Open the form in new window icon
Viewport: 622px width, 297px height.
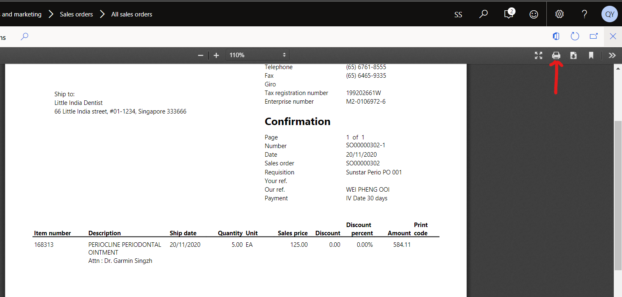pos(594,36)
